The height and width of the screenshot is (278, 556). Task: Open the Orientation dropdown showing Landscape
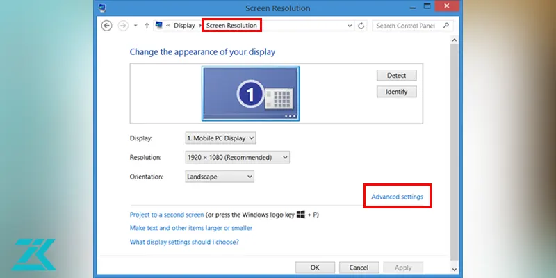pyautogui.click(x=220, y=177)
